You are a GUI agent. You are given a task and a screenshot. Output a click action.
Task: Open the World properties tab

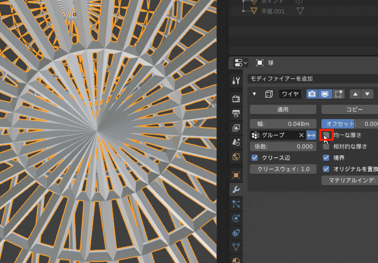click(x=236, y=157)
